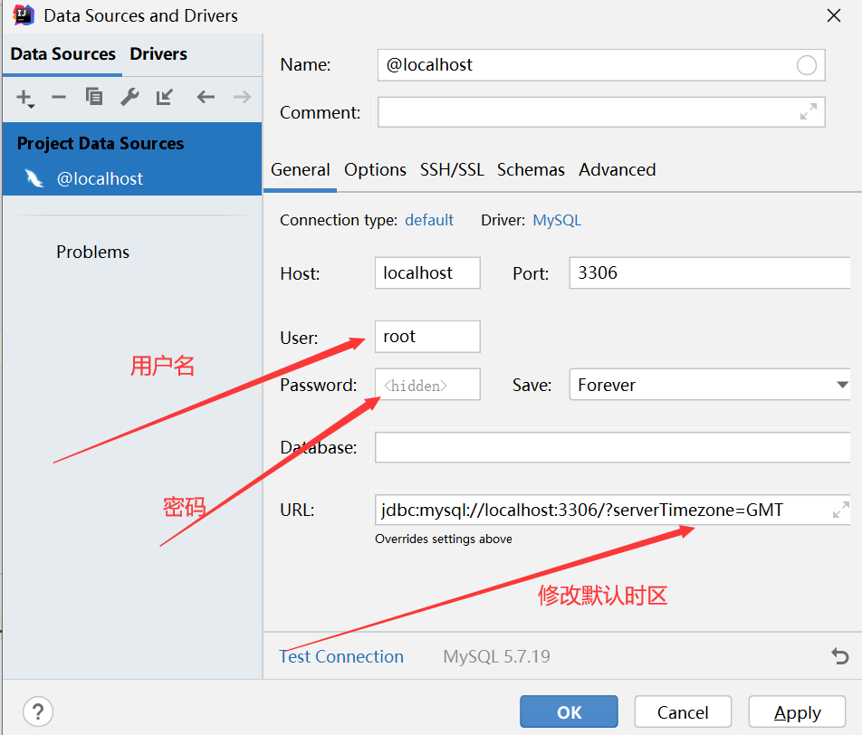Click the MySQL driver link

pos(557,220)
